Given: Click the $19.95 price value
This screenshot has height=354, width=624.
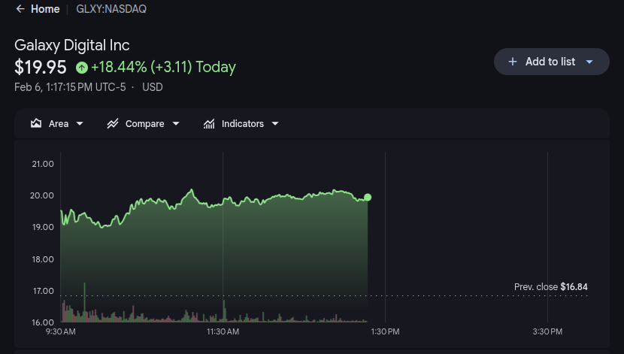Looking at the screenshot, I should coord(40,67).
